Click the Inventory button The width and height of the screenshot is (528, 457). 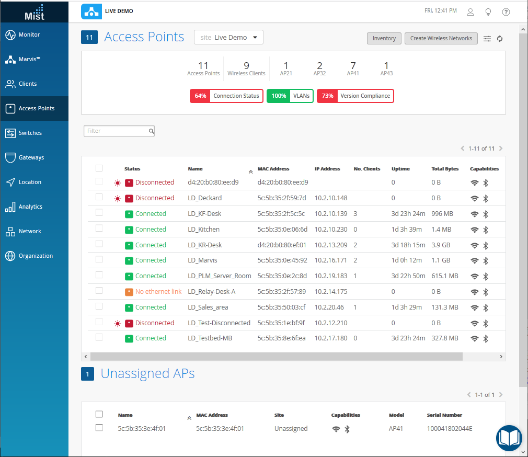[384, 38]
